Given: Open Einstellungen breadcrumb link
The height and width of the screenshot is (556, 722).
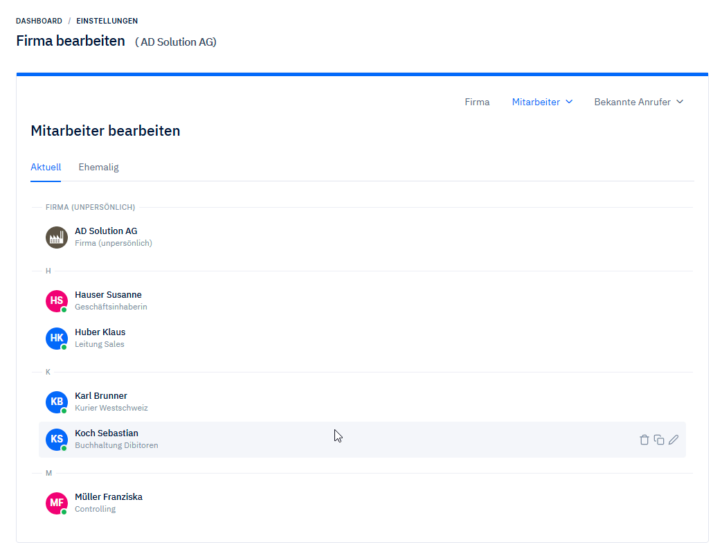Looking at the screenshot, I should (x=107, y=21).
